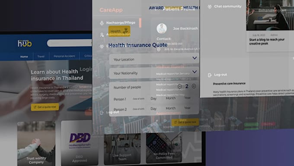The image size is (294, 166).
Task: Increase Number of people with plus icon
Action: click(x=194, y=86)
